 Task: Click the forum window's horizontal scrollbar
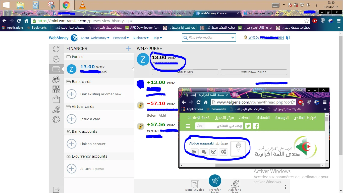tap(251, 165)
